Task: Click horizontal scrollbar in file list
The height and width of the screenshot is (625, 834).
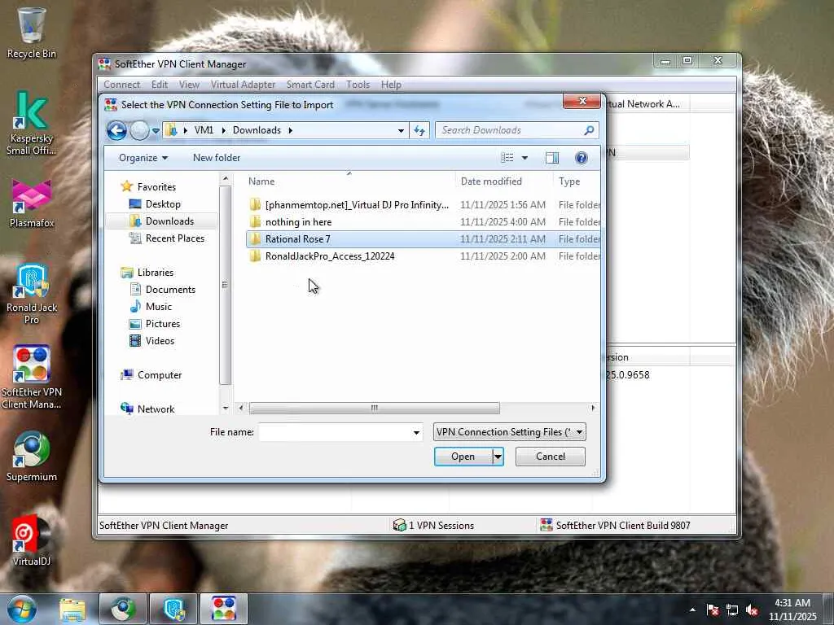Action: click(375, 409)
